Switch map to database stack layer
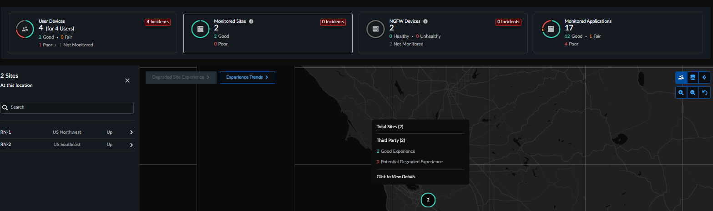This screenshot has height=211, width=713. coord(693,77)
